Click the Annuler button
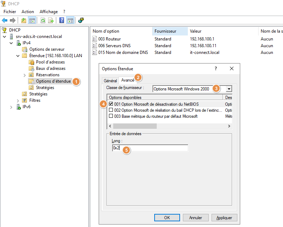The width and height of the screenshot is (283, 227). [x=196, y=217]
